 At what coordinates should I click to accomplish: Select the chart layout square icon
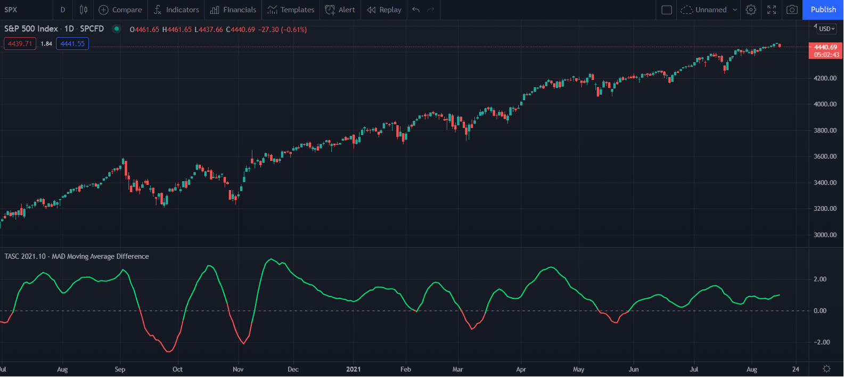pyautogui.click(x=667, y=10)
